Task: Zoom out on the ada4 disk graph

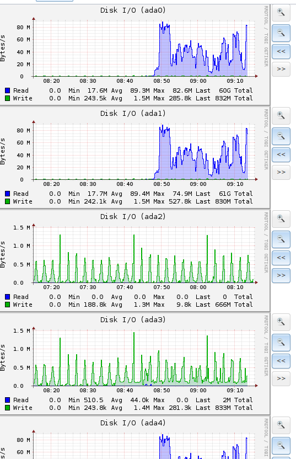Action: click(x=281, y=445)
